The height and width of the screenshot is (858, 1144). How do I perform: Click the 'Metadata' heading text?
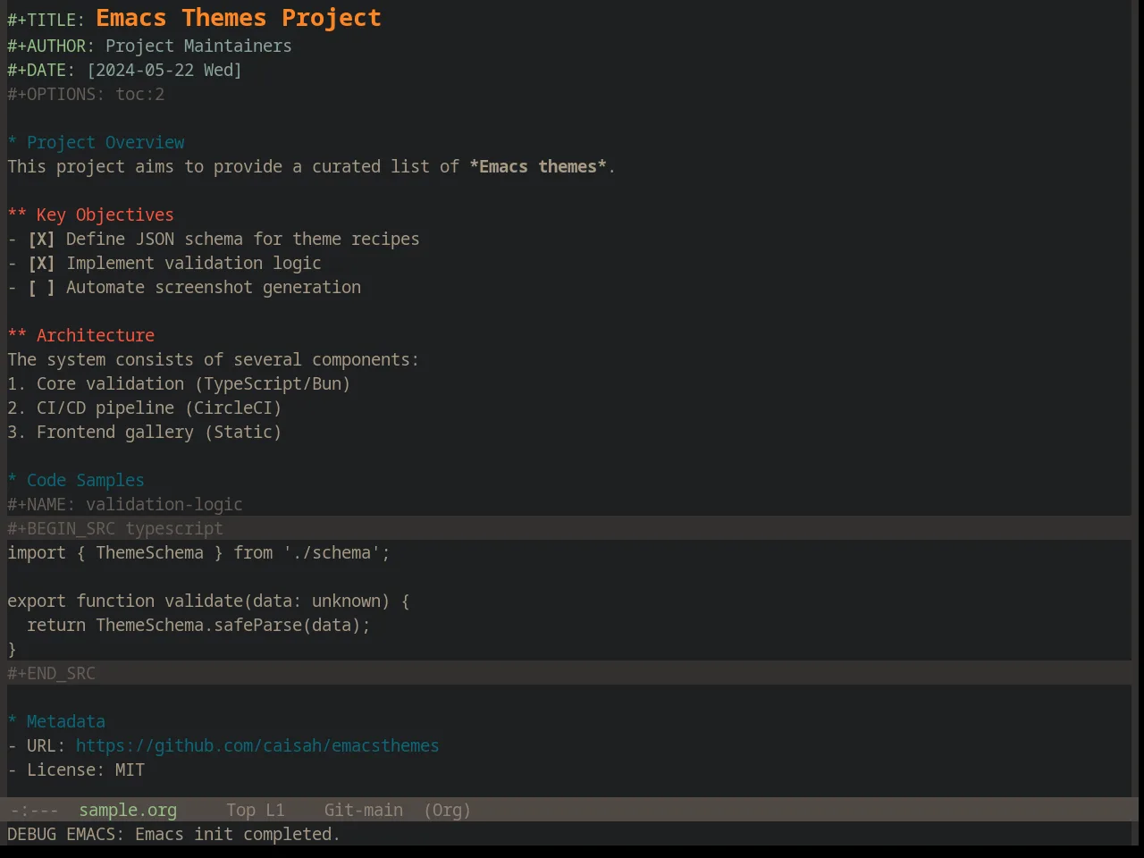pos(66,721)
